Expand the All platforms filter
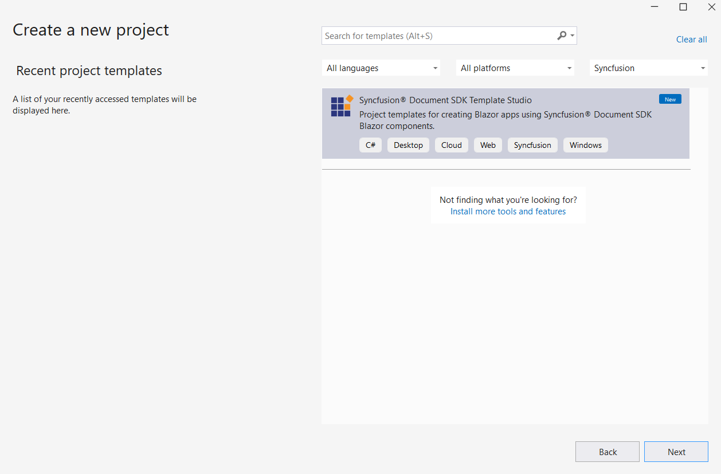 (515, 68)
